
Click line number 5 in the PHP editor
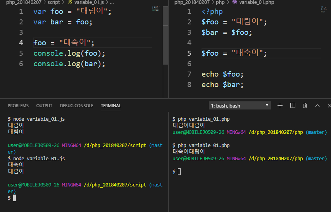tap(189, 53)
